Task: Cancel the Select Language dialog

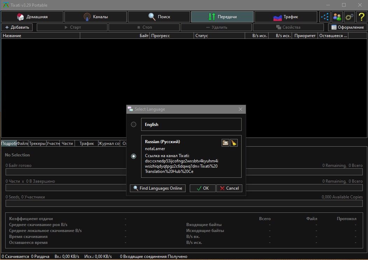Action: click(229, 188)
